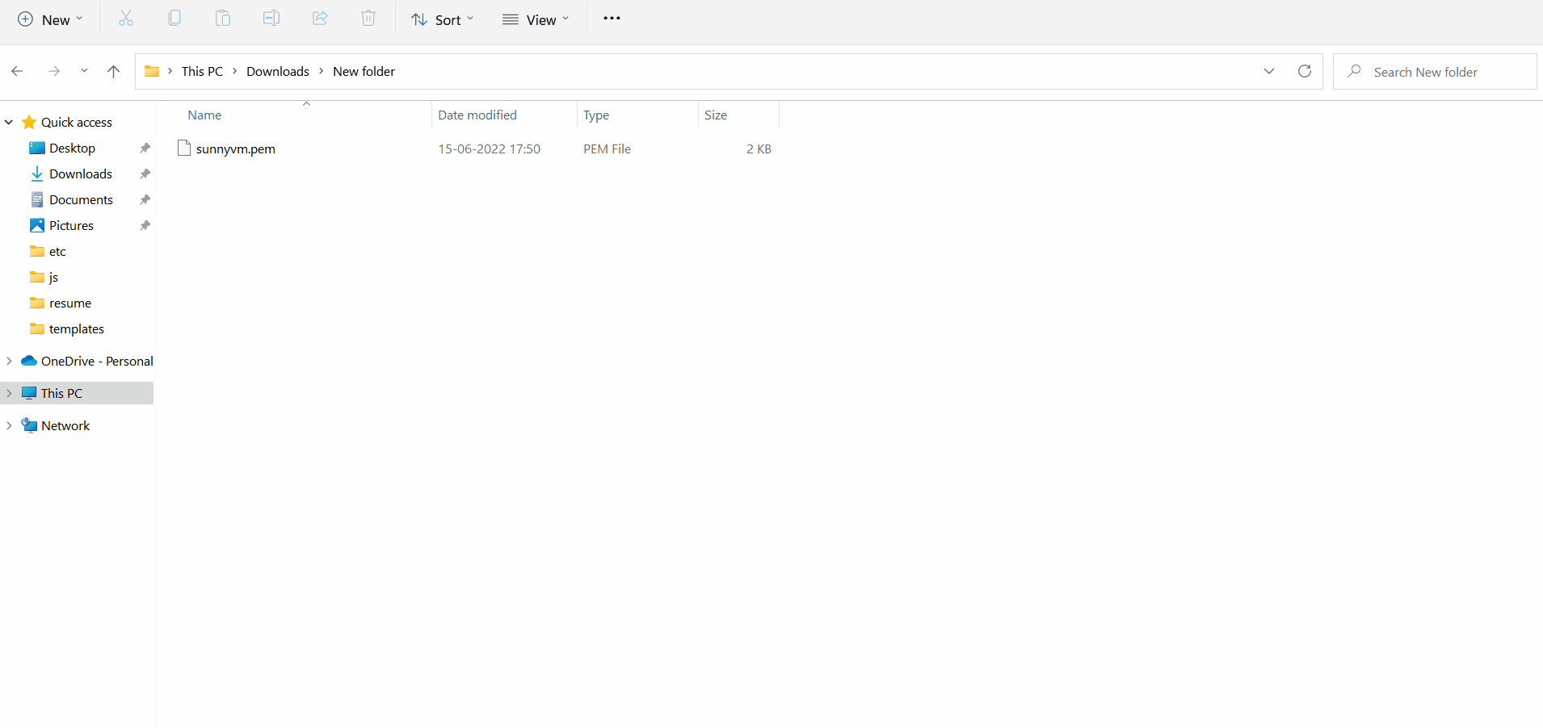Click folder icon in address bar
Screen dimensions: 1543x728
[x=152, y=71]
